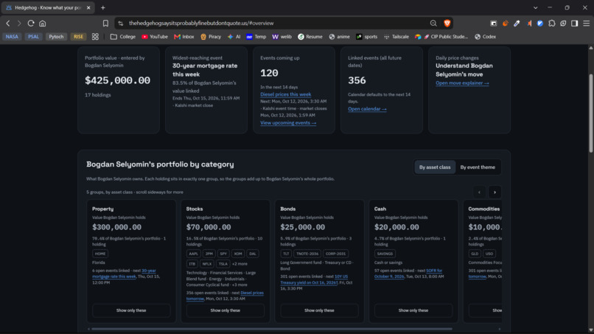Open the YouTube bookmark
The image size is (594, 334).
155,37
